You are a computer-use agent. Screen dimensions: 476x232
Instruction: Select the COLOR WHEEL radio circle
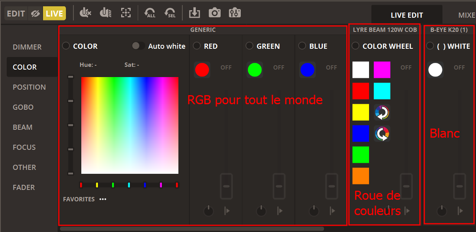click(x=355, y=46)
